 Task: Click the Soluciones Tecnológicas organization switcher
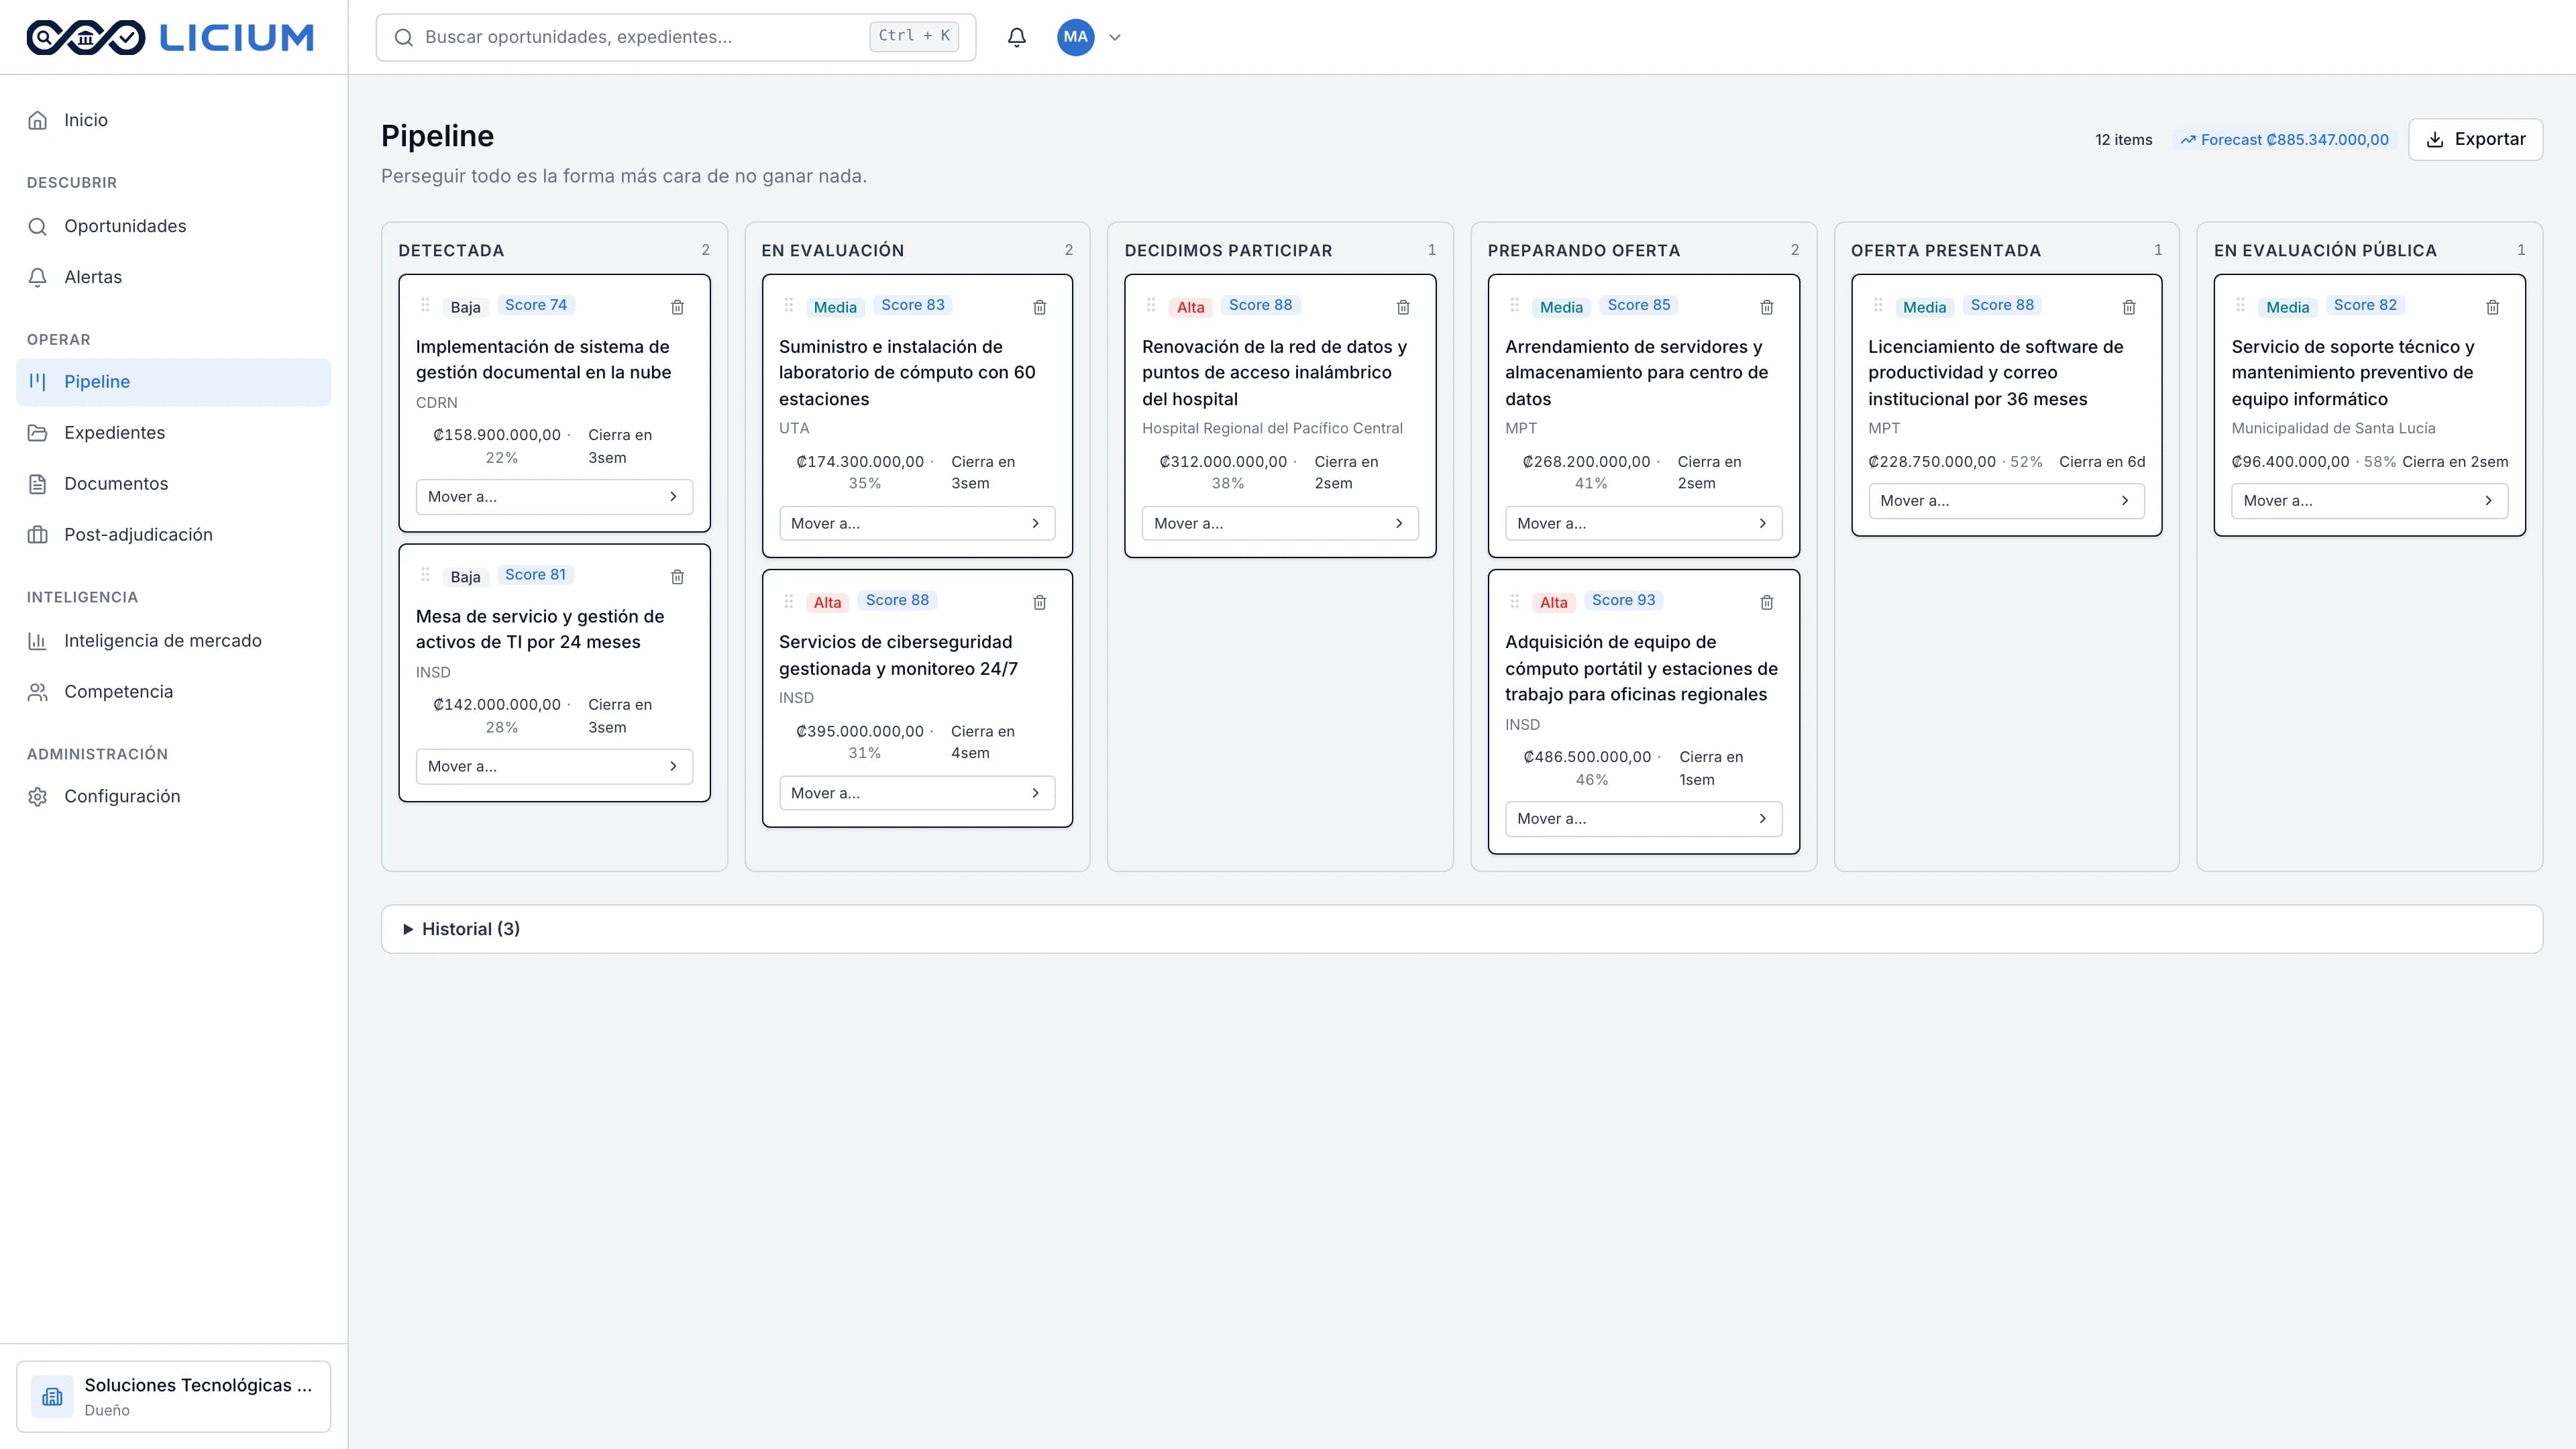tap(173, 1396)
